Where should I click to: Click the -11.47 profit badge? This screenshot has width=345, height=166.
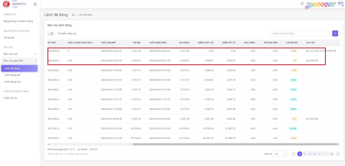(x=293, y=138)
